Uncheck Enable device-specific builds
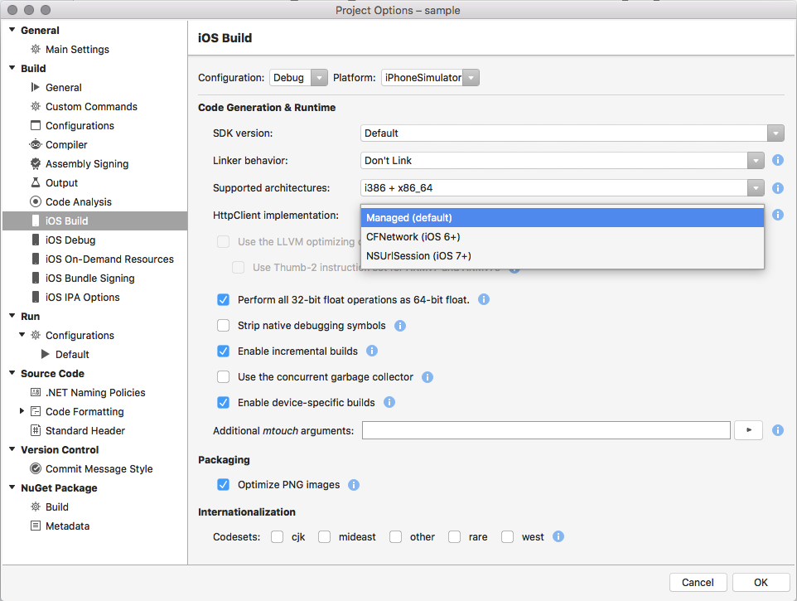This screenshot has width=797, height=601. click(223, 402)
